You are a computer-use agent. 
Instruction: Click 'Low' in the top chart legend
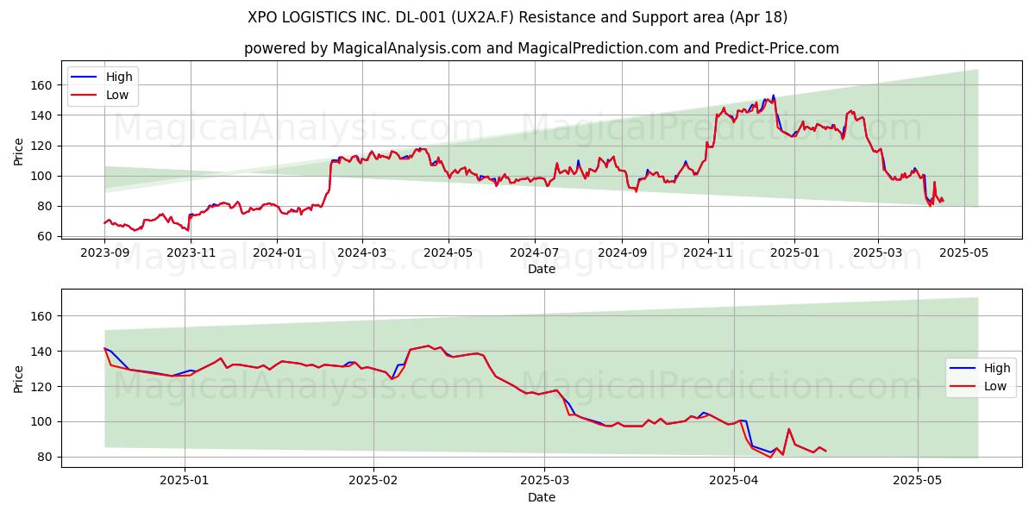[x=117, y=95]
